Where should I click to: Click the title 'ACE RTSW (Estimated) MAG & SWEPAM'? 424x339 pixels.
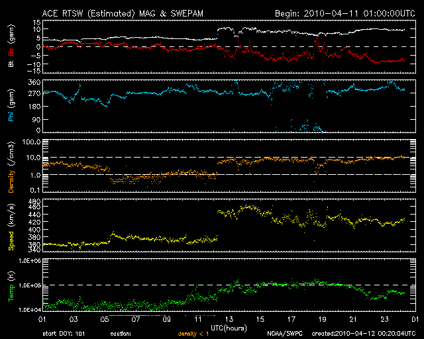click(123, 13)
